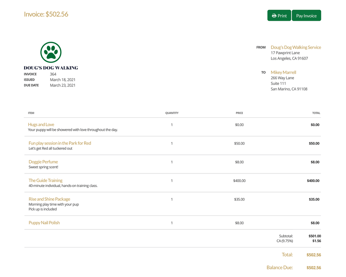Select the Pay Invoice button
Viewport: 346px width, 277px height.
(306, 15)
